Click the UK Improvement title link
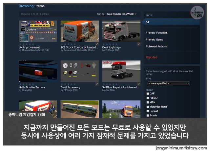This screenshot has height=151, width=210. [x=29, y=47]
